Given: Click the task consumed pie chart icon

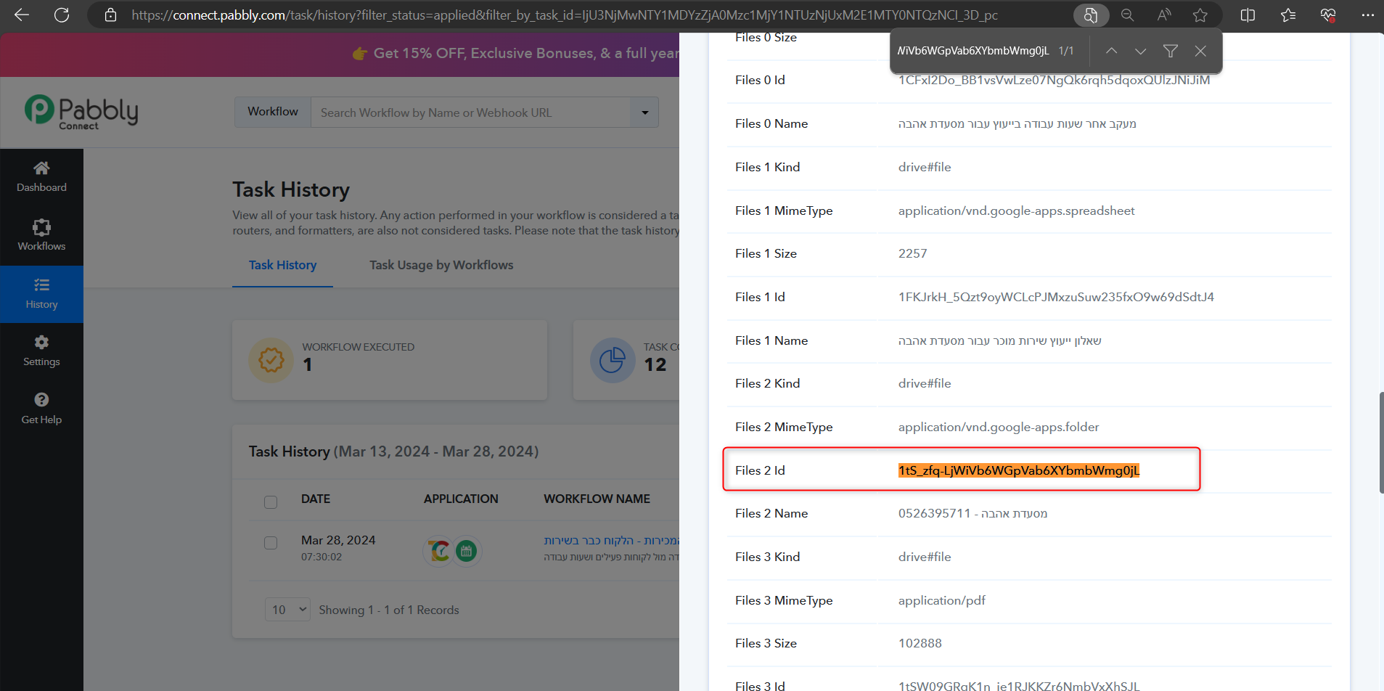Looking at the screenshot, I should click(x=613, y=360).
